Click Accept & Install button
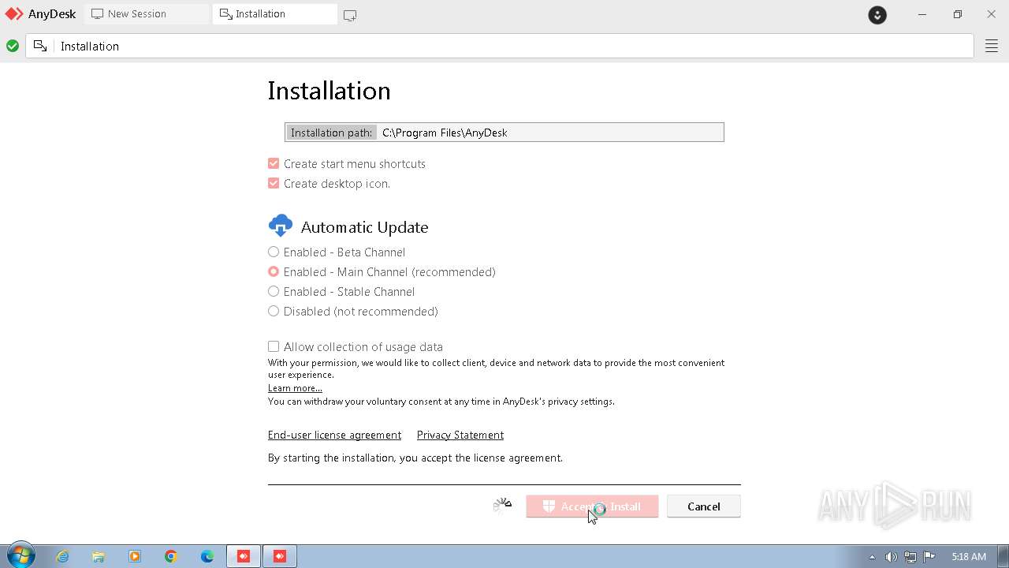 click(592, 506)
